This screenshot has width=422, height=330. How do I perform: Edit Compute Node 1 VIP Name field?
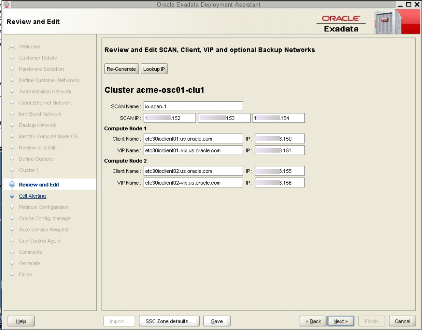(193, 150)
